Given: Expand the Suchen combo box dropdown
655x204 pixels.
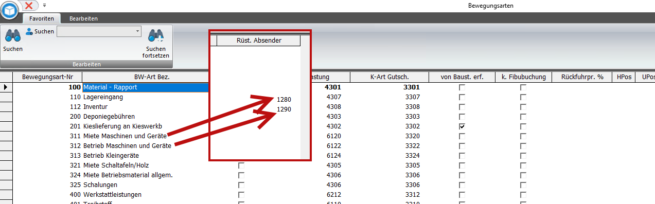Looking at the screenshot, I should (137, 31).
